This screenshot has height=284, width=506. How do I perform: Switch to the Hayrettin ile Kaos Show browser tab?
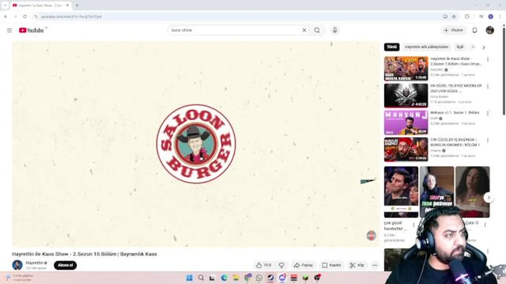coord(40,5)
